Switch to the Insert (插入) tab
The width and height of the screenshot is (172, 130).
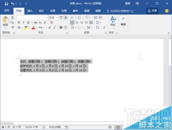pos(30,11)
